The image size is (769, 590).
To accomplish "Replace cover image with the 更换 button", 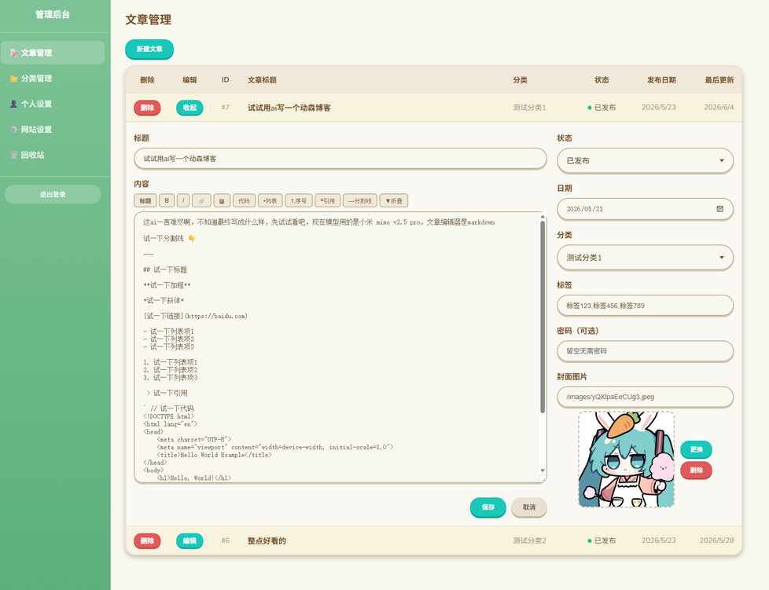I will 696,449.
